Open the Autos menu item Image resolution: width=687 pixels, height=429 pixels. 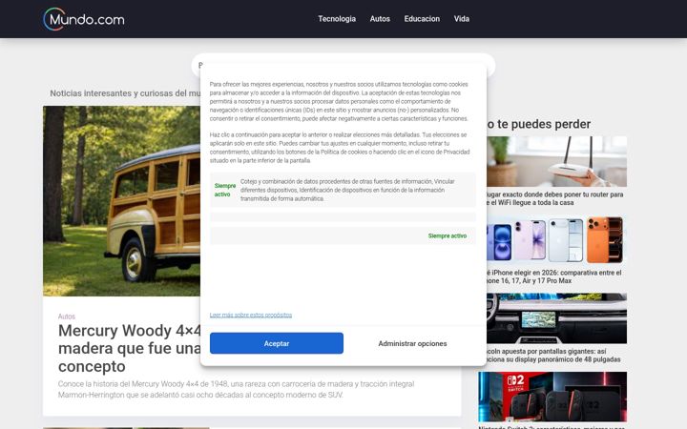tap(380, 19)
